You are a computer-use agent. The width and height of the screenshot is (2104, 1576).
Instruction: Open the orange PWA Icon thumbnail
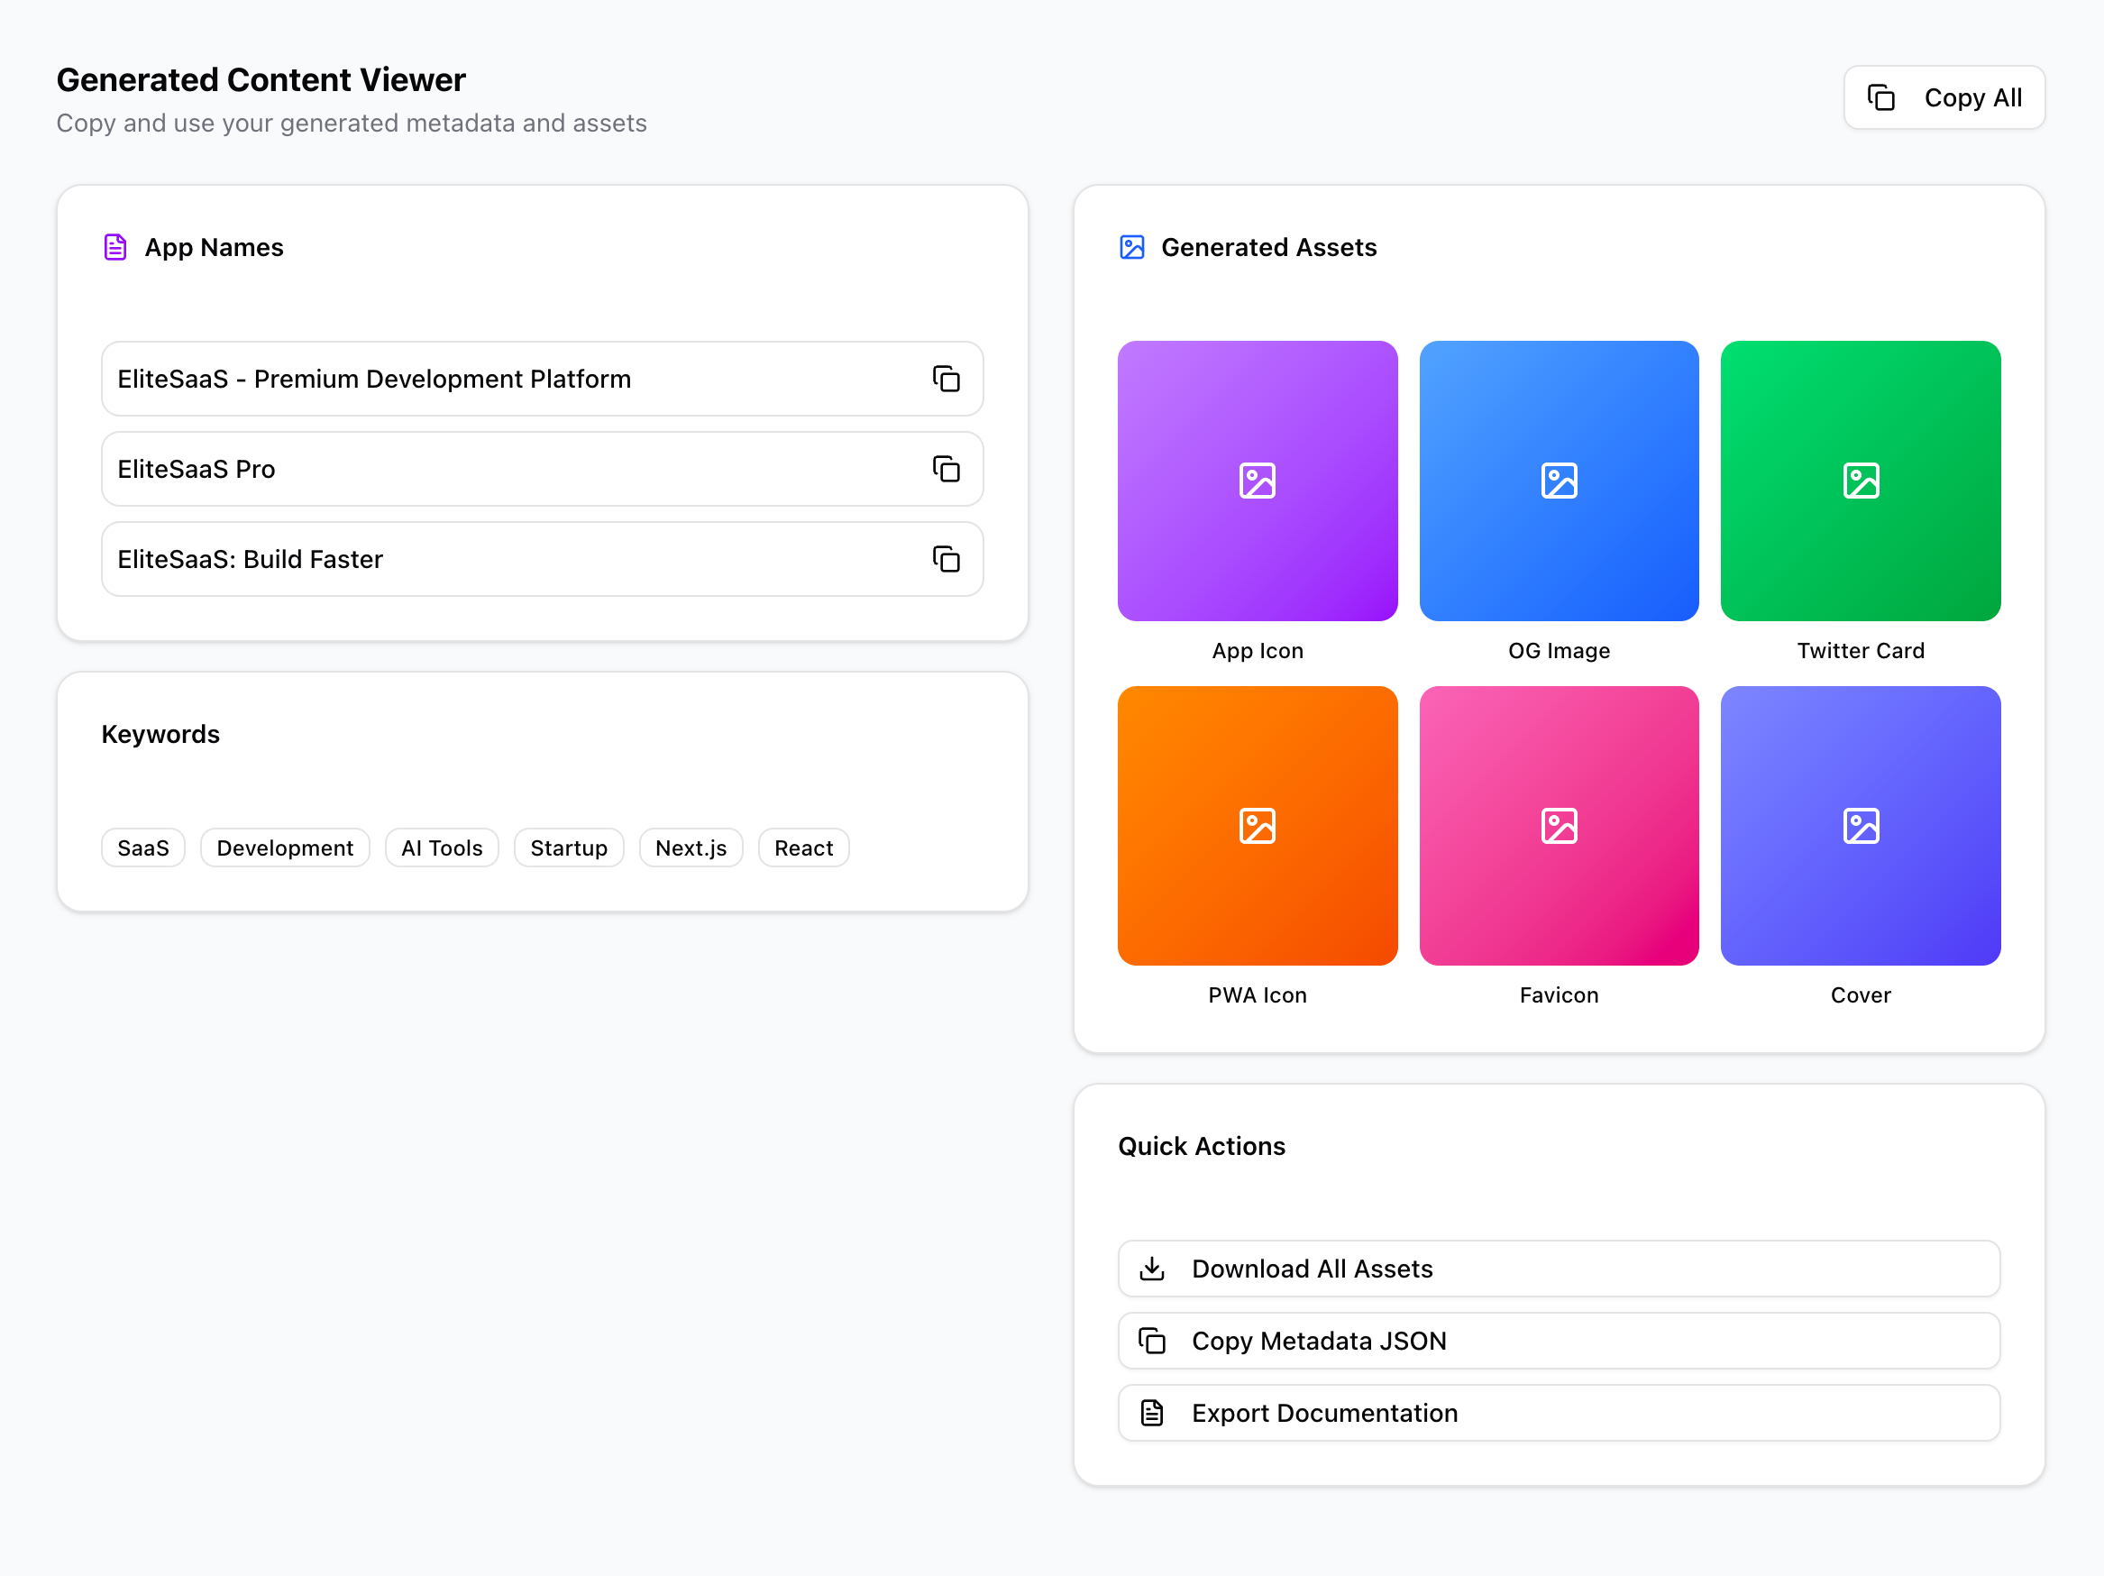[x=1257, y=825]
